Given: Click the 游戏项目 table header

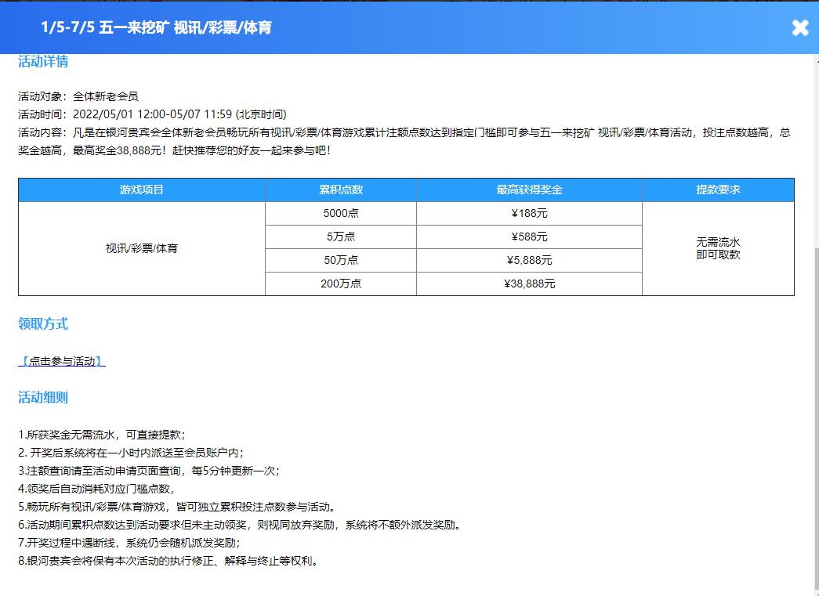Looking at the screenshot, I should [x=142, y=190].
